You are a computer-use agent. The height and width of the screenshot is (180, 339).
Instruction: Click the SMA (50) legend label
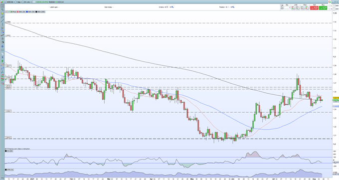pos(31,11)
